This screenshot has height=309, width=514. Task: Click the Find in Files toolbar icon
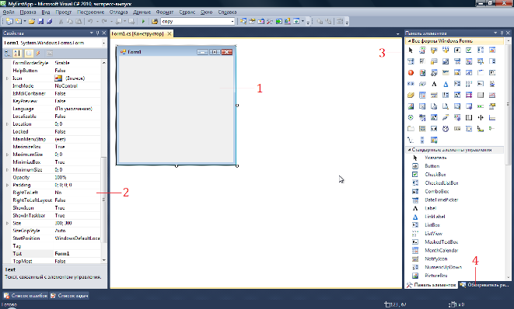155,21
